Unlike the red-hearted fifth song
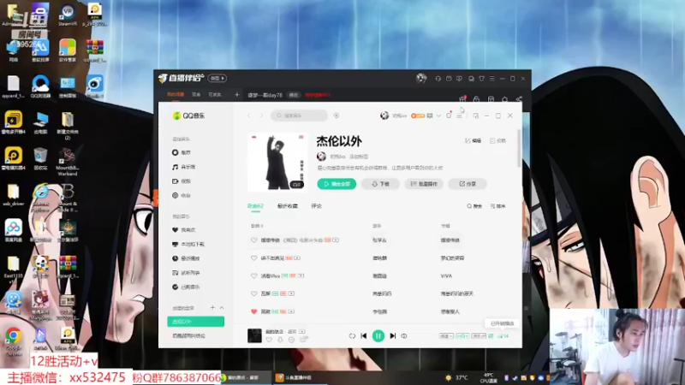Screen dimensions: 685x385 click(x=253, y=311)
